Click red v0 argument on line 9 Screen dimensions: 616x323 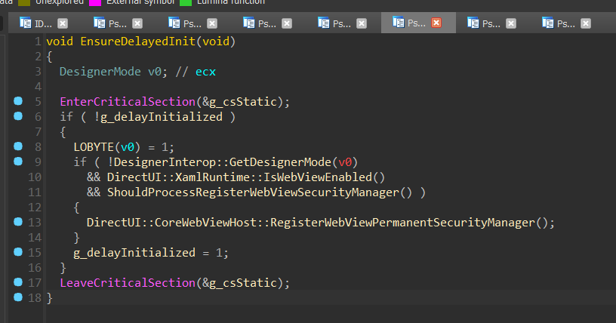coord(345,162)
